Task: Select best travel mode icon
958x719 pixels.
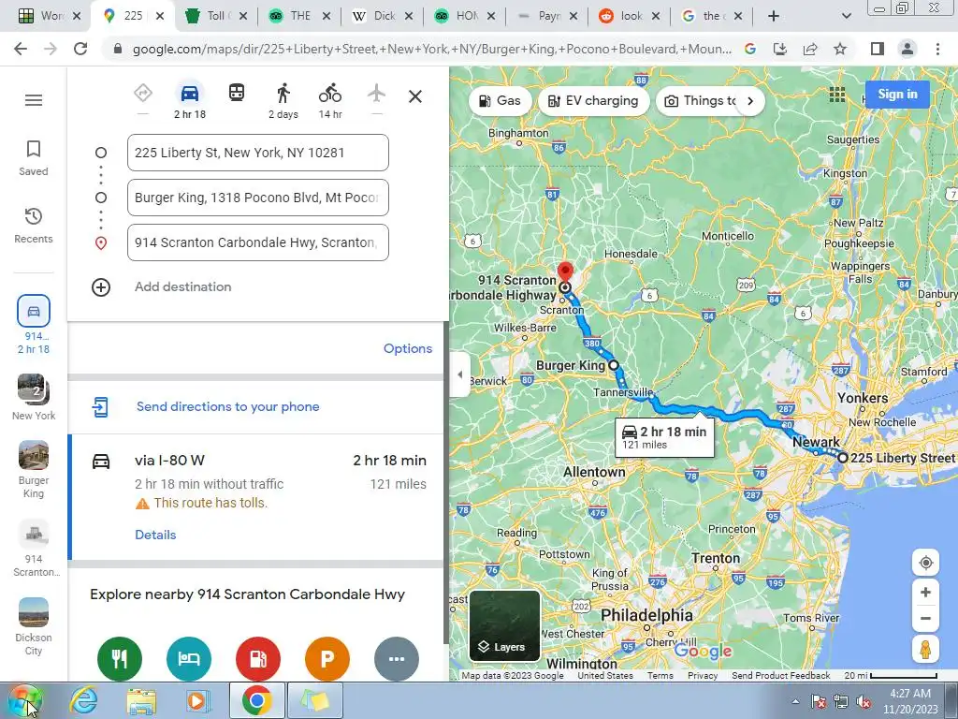Action: pos(143,93)
